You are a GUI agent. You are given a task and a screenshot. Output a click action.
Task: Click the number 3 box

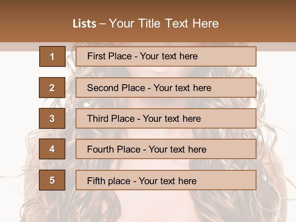coord(52,118)
